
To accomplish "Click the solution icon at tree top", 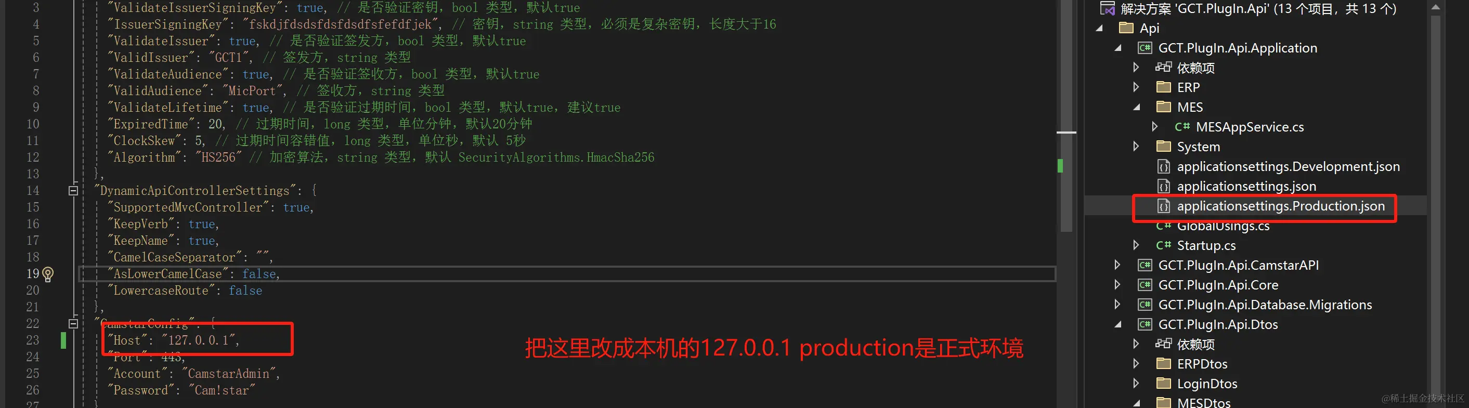I will (1108, 8).
